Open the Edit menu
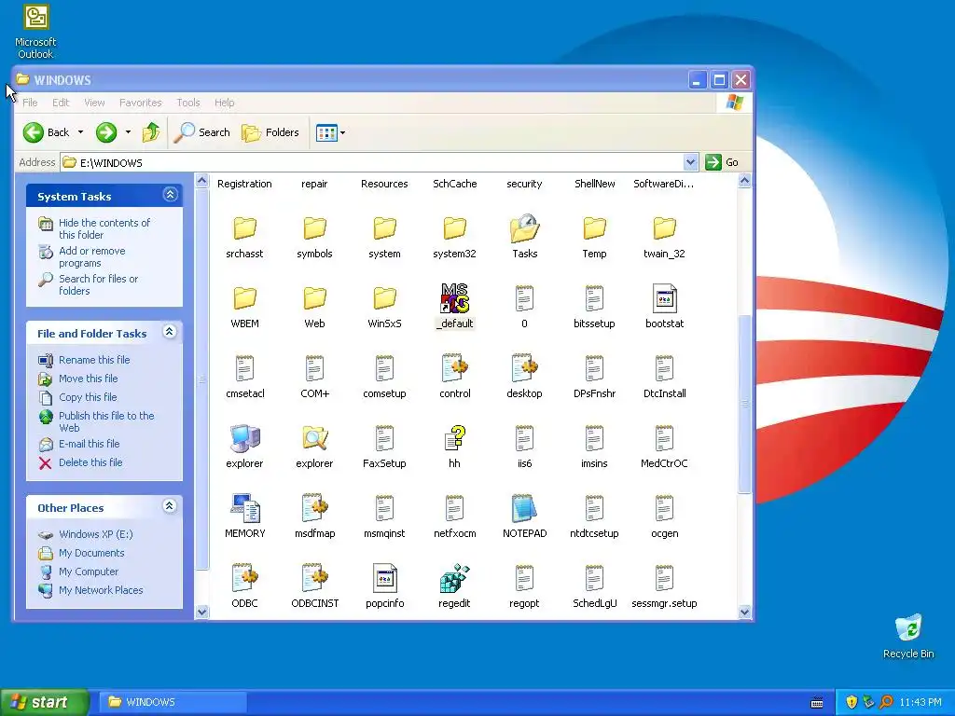 tap(61, 103)
